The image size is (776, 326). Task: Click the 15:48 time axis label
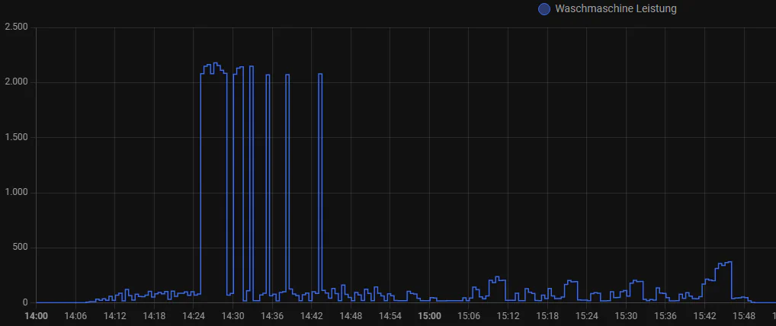(x=744, y=315)
